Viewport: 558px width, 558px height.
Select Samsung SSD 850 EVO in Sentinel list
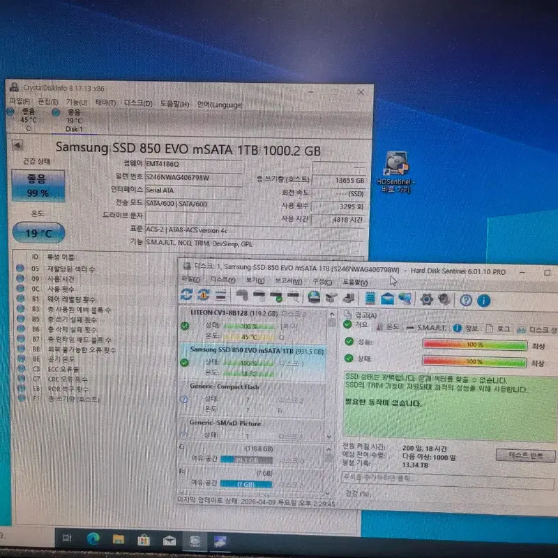[252, 361]
